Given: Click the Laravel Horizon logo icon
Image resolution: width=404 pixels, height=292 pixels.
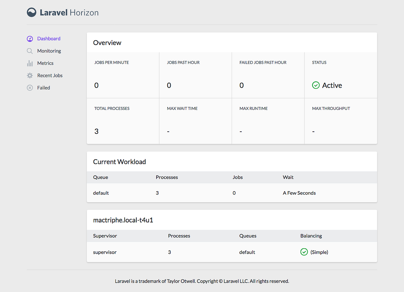Looking at the screenshot, I should point(31,12).
